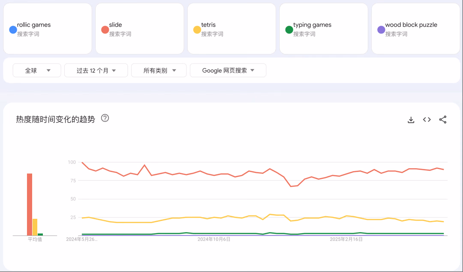This screenshot has height=272, width=463.
Task: Click the yellow dot for tetris
Action: [197, 30]
